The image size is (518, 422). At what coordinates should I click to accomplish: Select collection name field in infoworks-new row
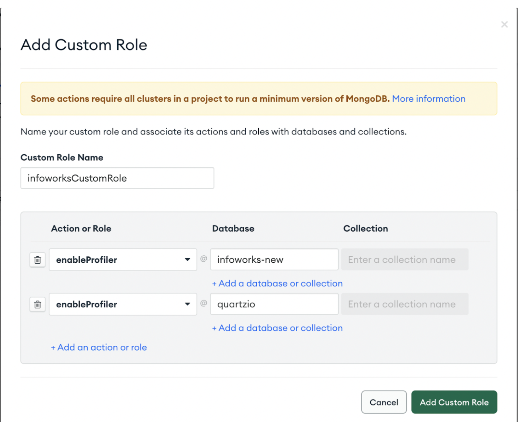pyautogui.click(x=405, y=260)
